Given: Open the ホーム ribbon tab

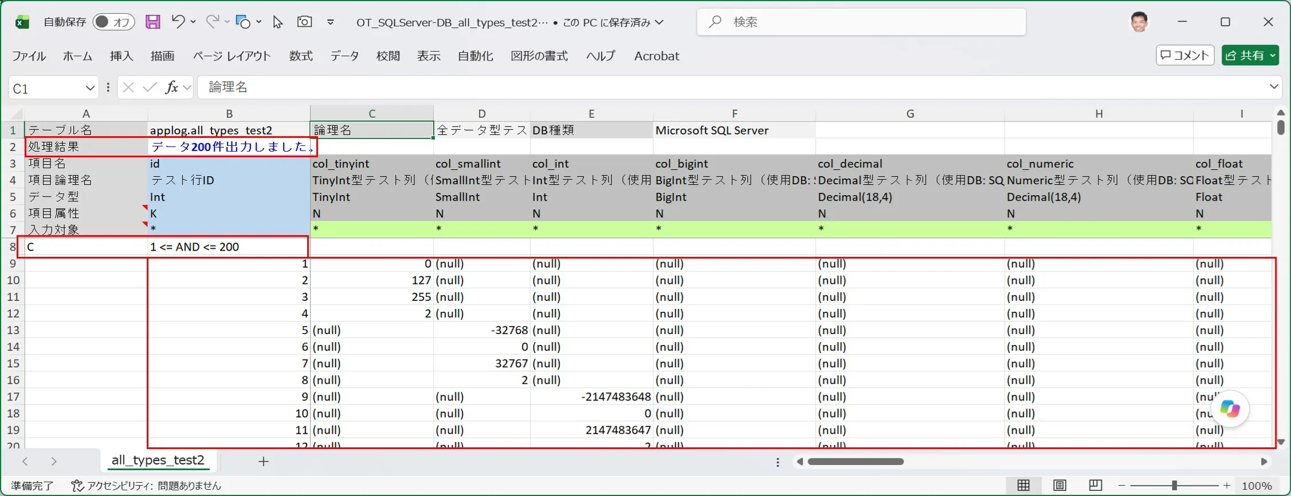Looking at the screenshot, I should point(77,56).
